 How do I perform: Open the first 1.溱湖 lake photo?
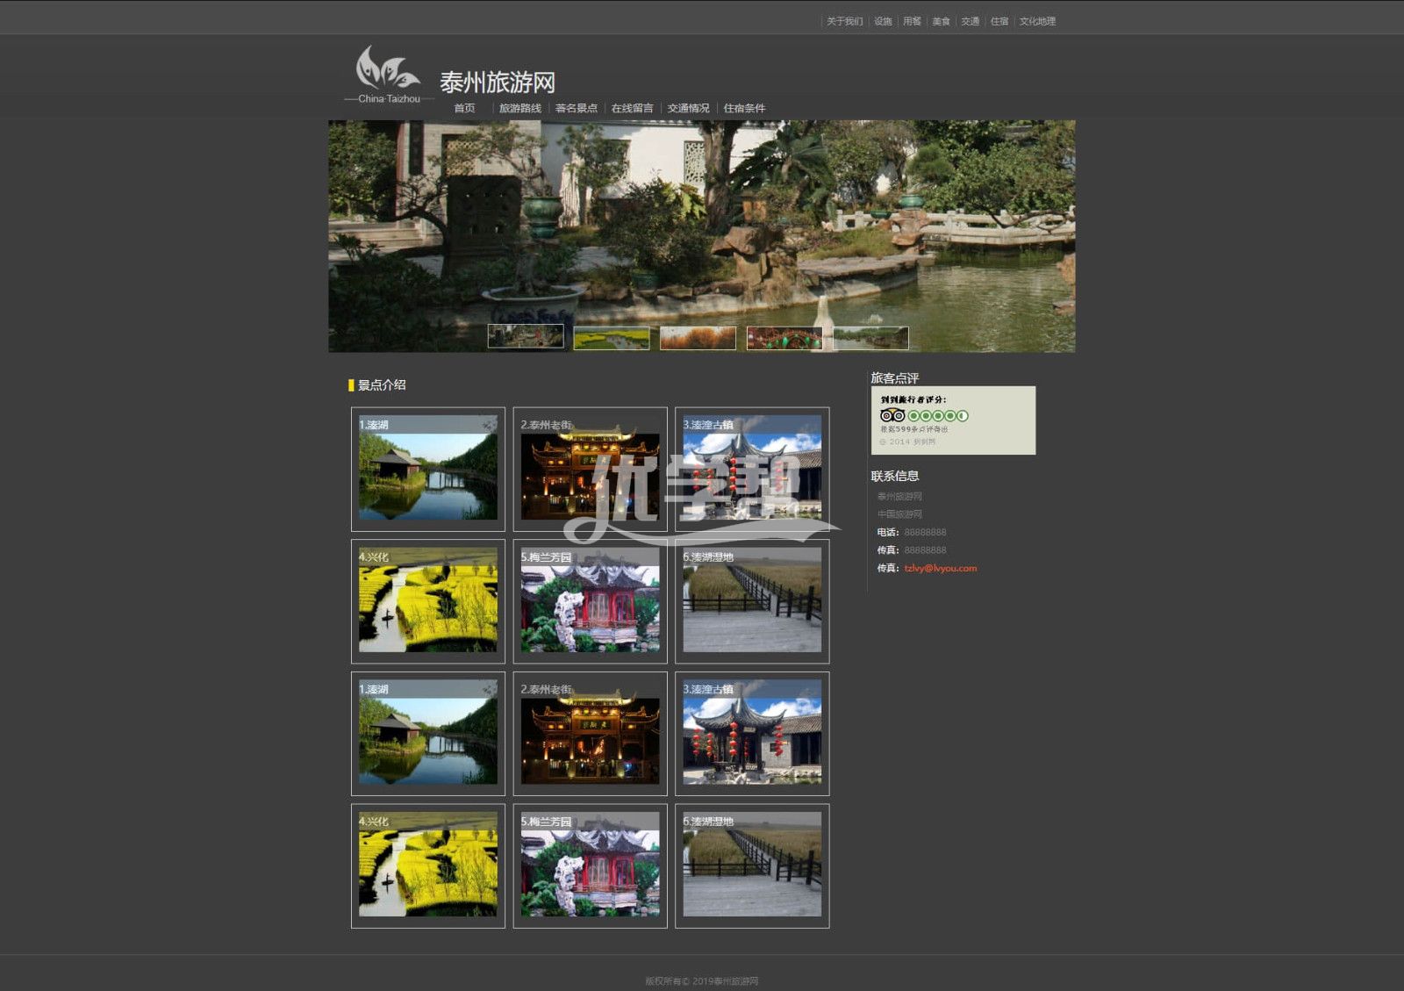click(x=428, y=469)
